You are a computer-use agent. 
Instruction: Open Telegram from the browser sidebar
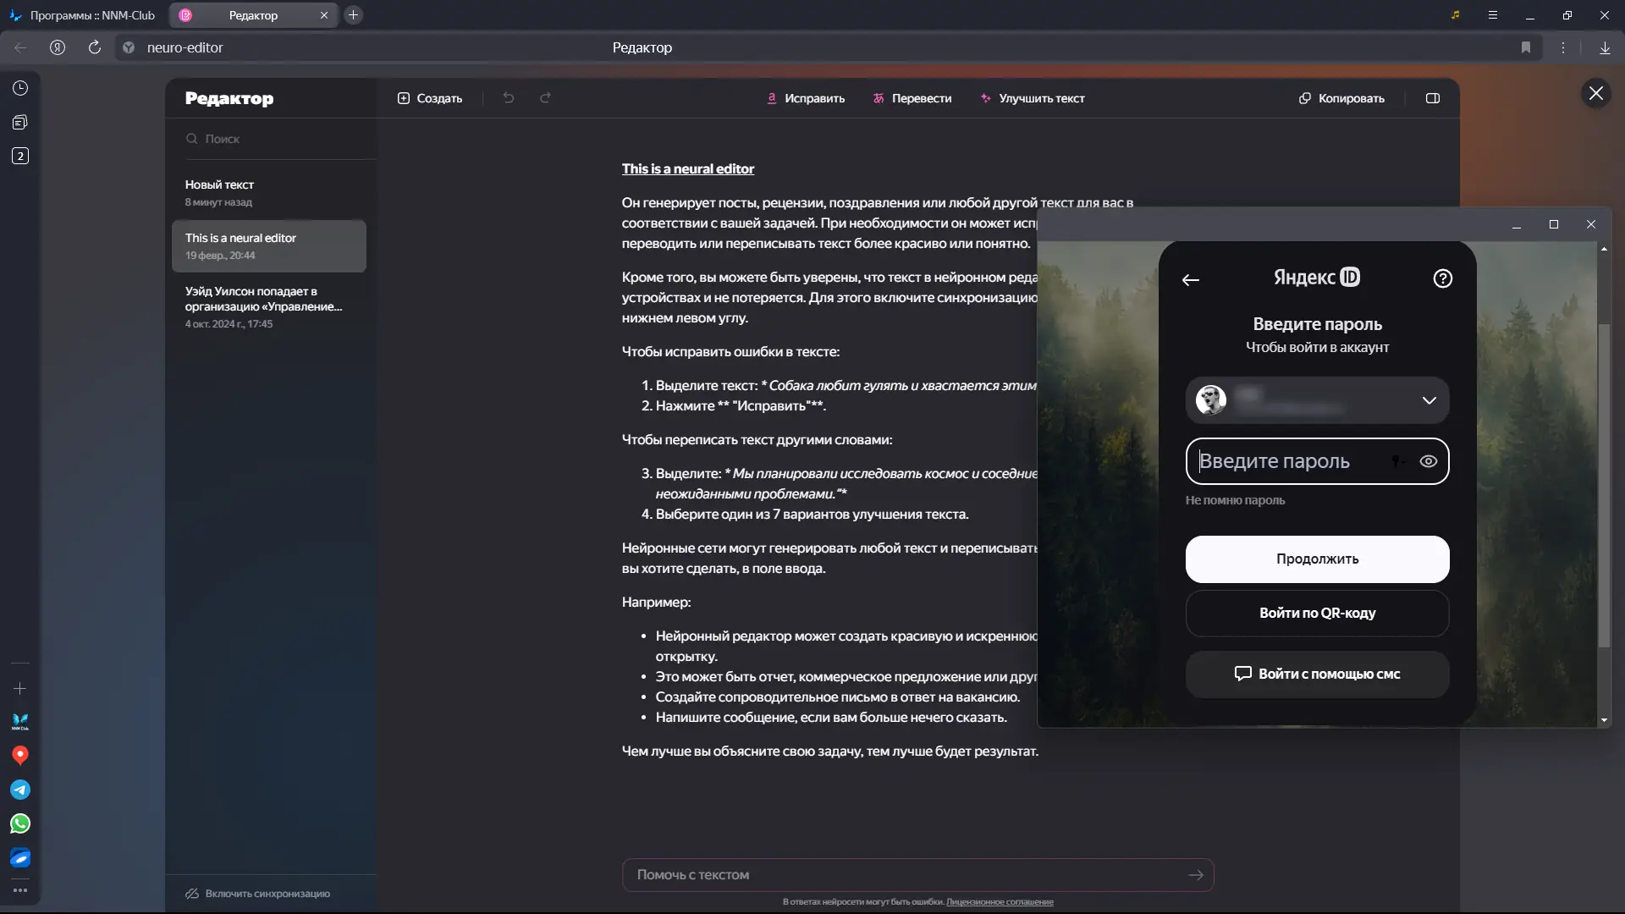20,790
